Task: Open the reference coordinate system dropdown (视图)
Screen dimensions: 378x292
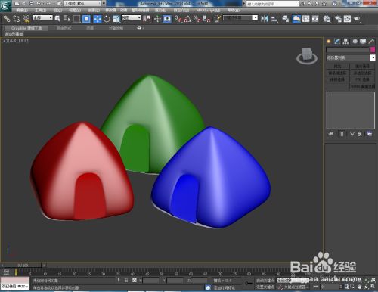Action: (x=132, y=17)
